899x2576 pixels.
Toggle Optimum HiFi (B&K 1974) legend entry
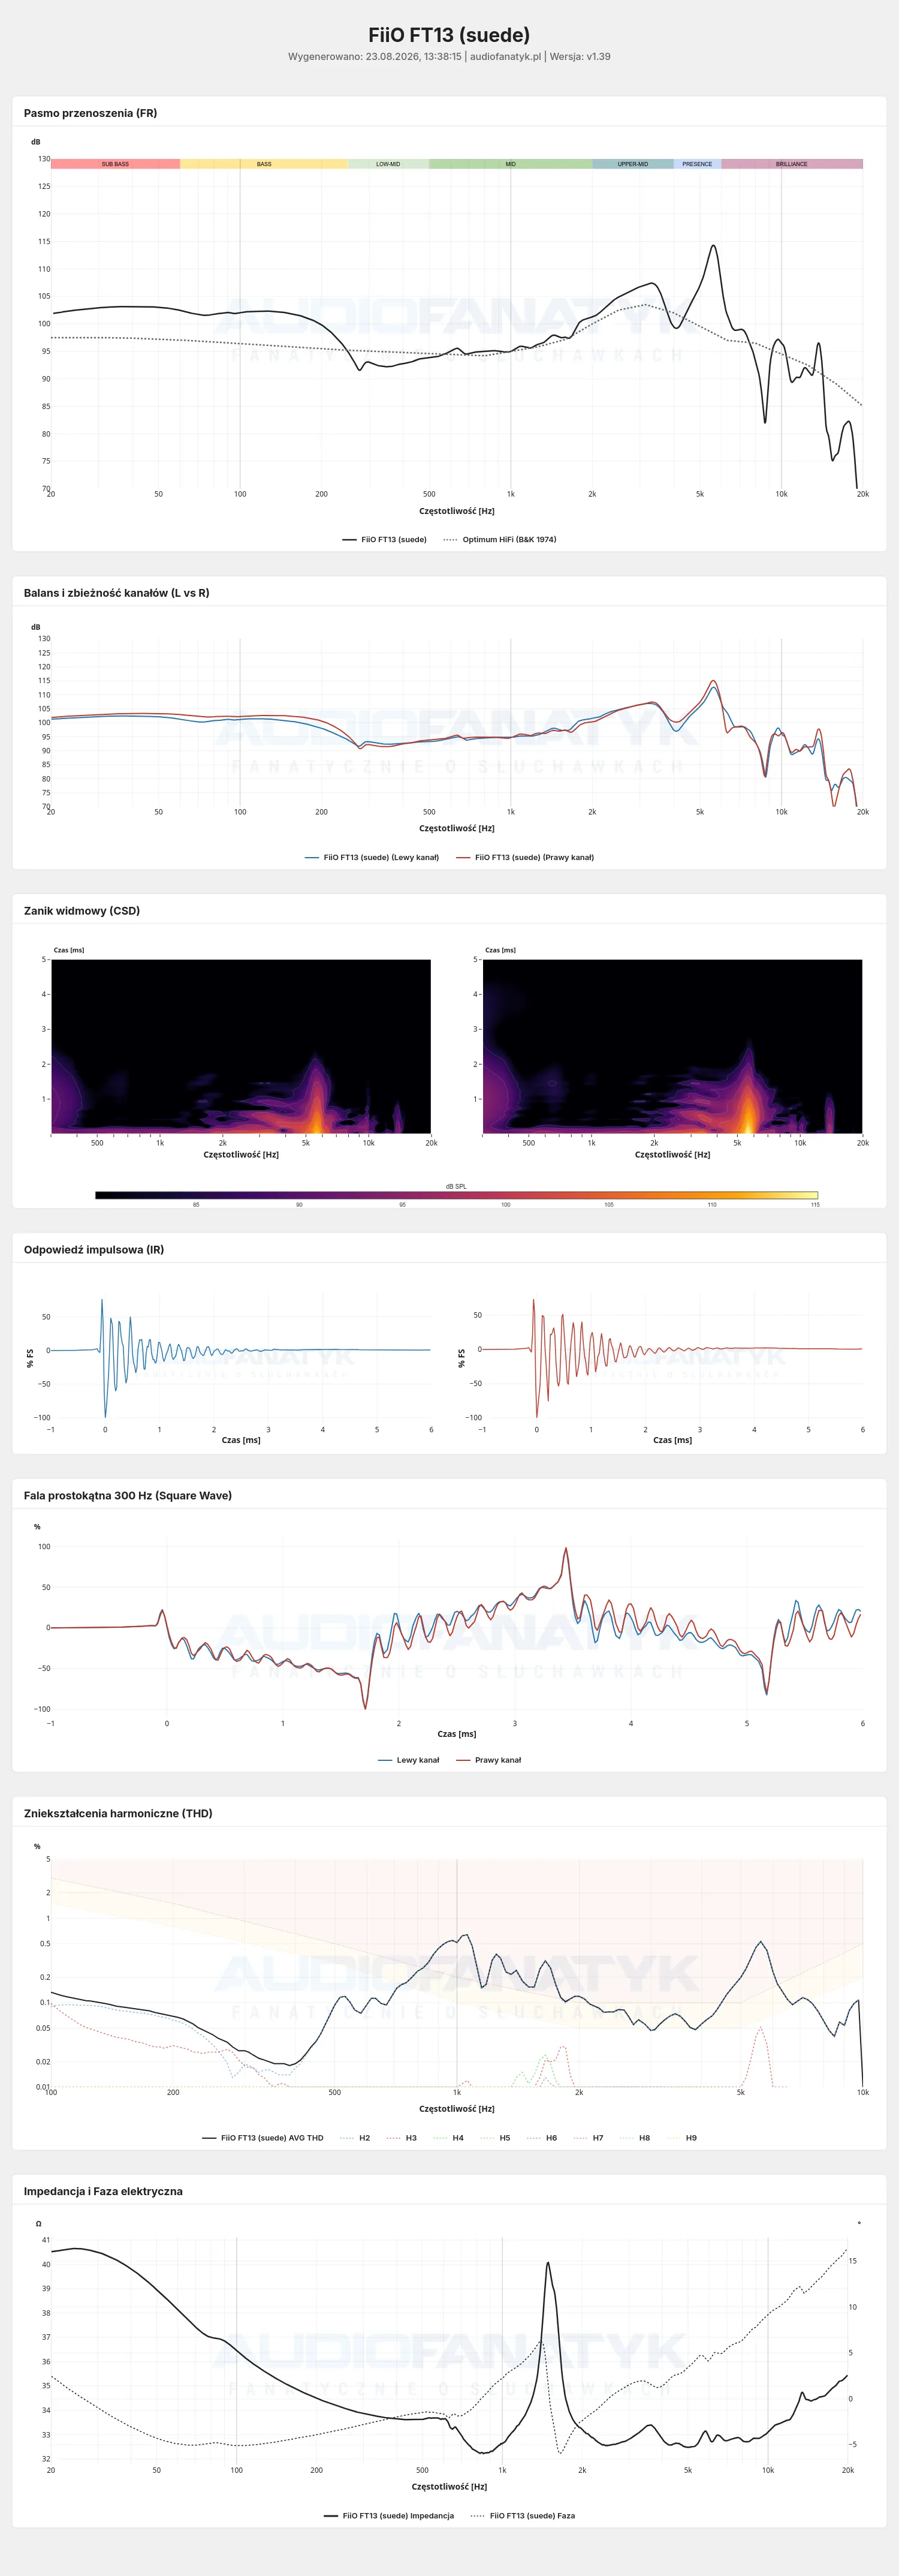point(499,539)
